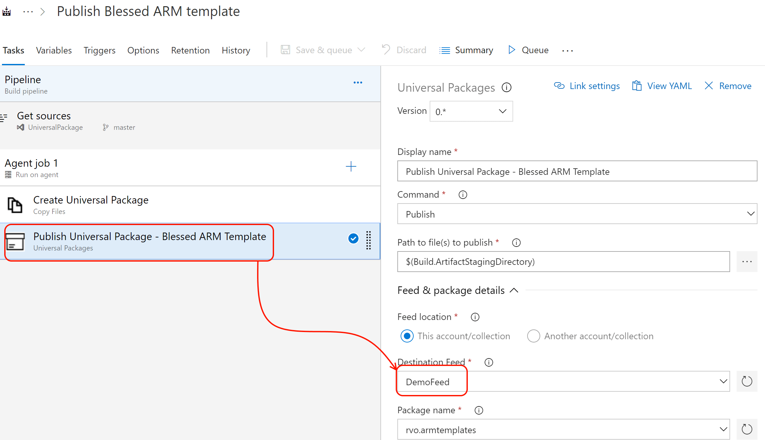
Task: Select Another account/collection radio button
Action: click(x=533, y=336)
